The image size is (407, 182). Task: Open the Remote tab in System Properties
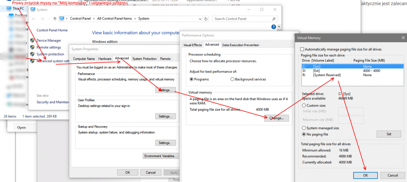(x=165, y=59)
